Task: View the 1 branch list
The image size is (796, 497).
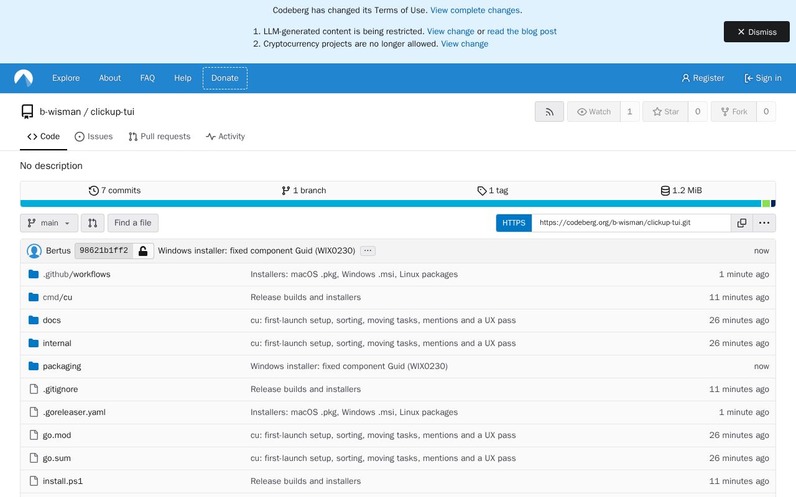Action: coord(303,191)
